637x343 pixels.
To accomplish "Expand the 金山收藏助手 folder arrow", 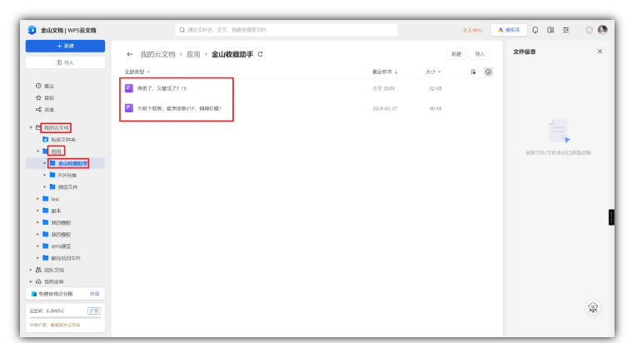I will (45, 163).
